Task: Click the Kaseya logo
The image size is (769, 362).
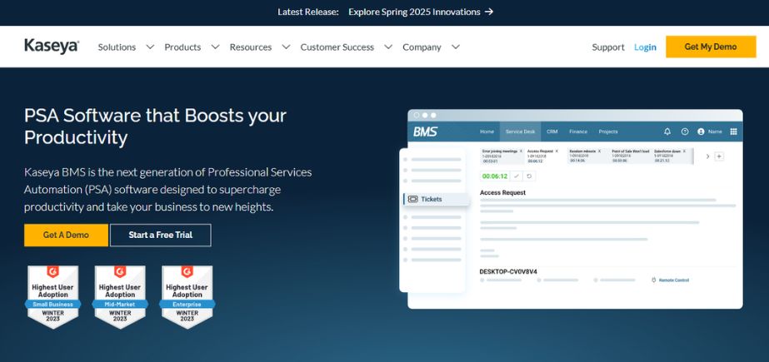Action: (x=52, y=47)
